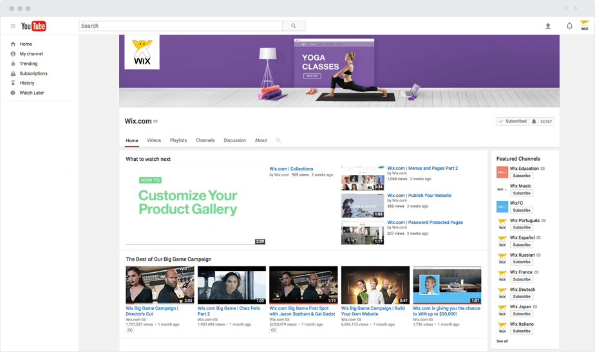Open the 1:03 Publish Your Website thumbnail

tap(363, 205)
